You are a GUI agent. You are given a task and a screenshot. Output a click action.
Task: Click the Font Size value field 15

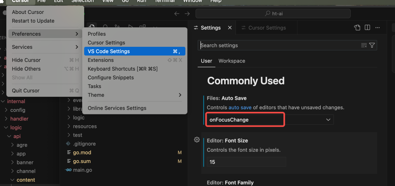(247, 162)
